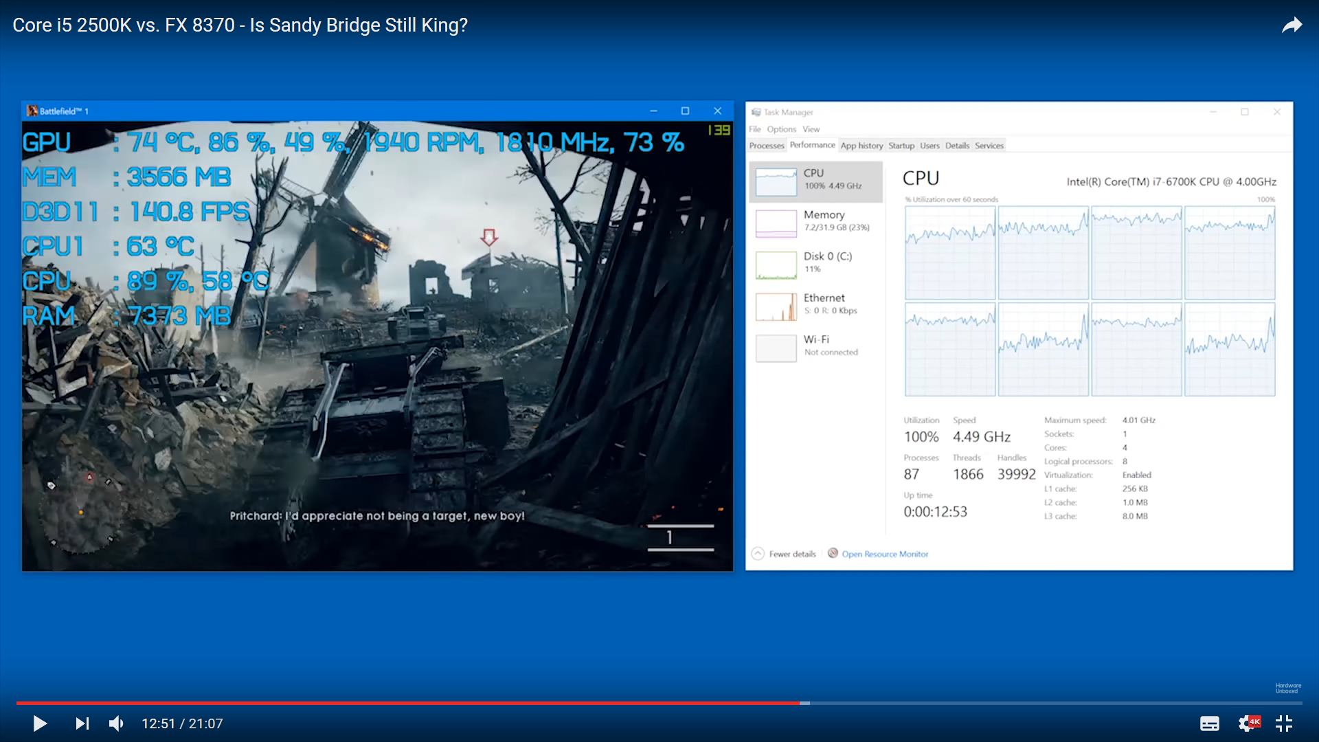Select Wi-Fi performance item
This screenshot has height=742, width=1319.
815,348
